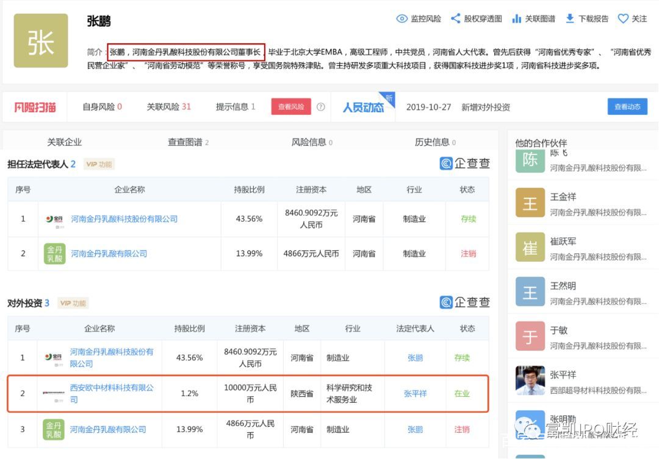659x459 pixels.
Task: Switch to the 历史信息 tab
Action: pos(435,142)
